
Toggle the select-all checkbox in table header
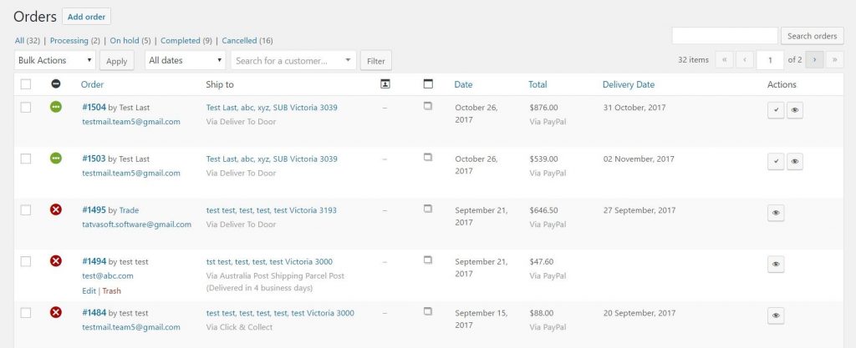click(26, 84)
